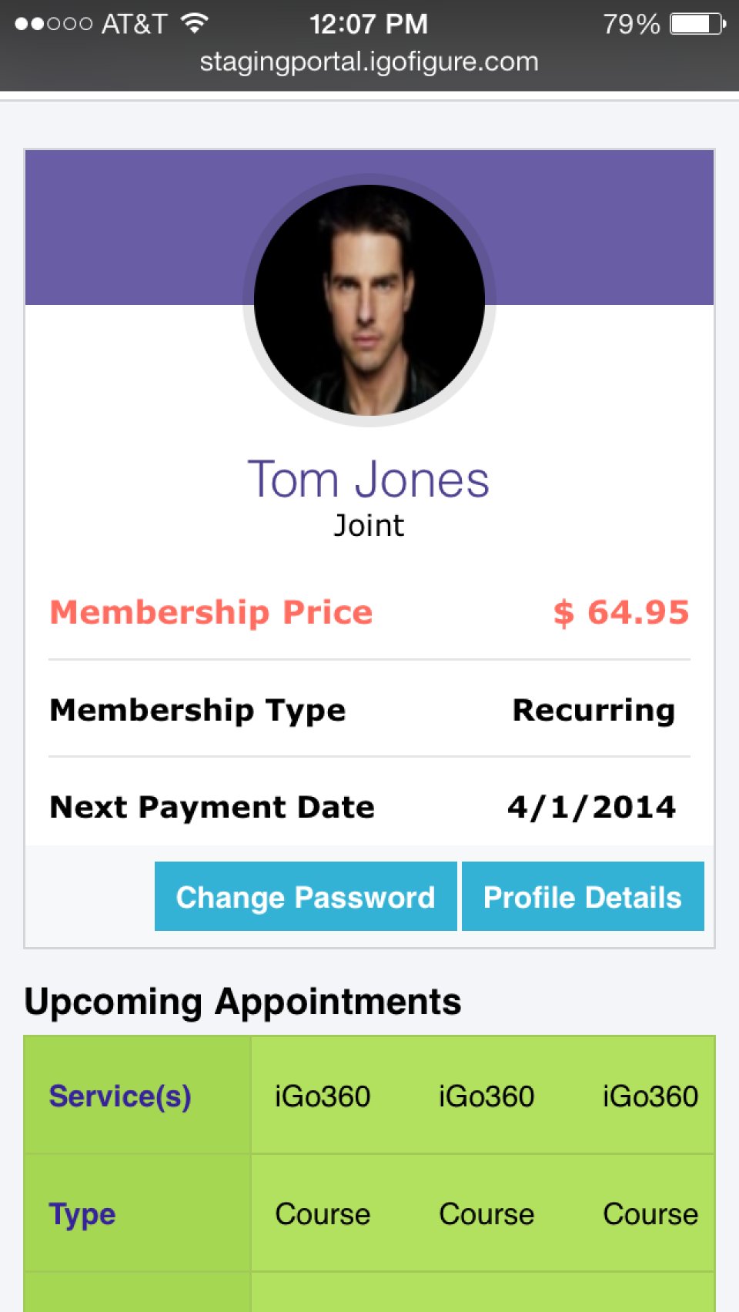Click the $ 64.95 price amount
739x1312 pixels.
[621, 613]
